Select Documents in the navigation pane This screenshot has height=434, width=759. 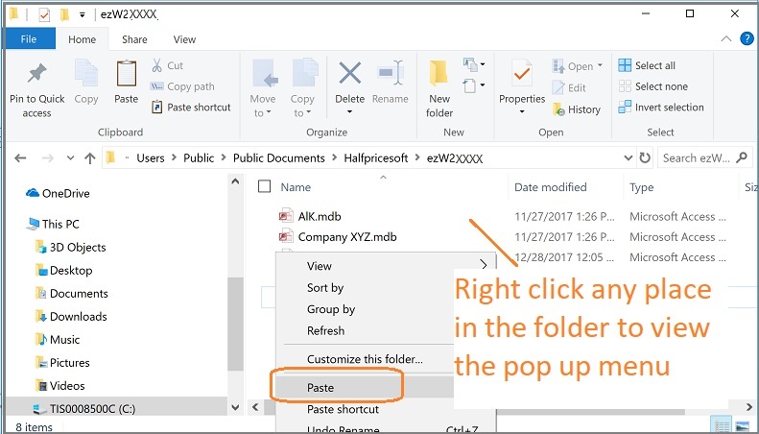pos(79,294)
